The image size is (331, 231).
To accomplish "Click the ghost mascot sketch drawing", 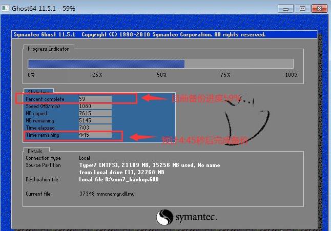I will point(244,121).
